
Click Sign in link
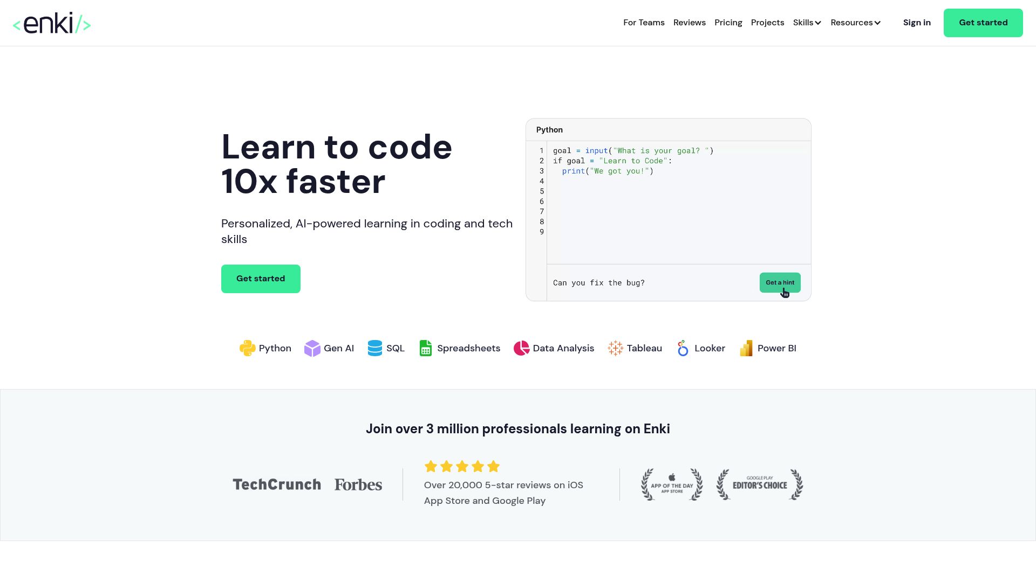(x=916, y=23)
